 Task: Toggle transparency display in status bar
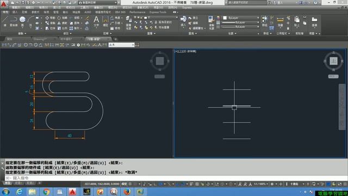pyautogui.click(x=197, y=184)
